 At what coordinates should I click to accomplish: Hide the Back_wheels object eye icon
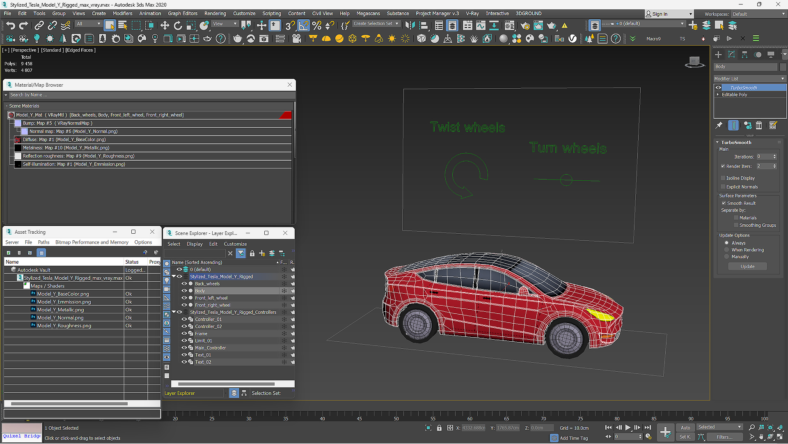[184, 284]
